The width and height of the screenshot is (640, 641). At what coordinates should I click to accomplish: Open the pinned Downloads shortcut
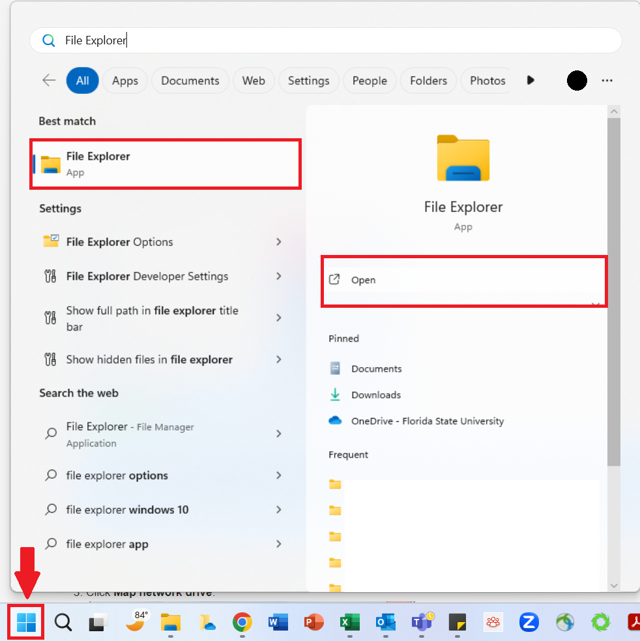(375, 395)
